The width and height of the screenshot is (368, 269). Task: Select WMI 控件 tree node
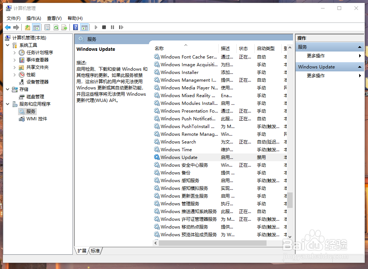coord(37,119)
